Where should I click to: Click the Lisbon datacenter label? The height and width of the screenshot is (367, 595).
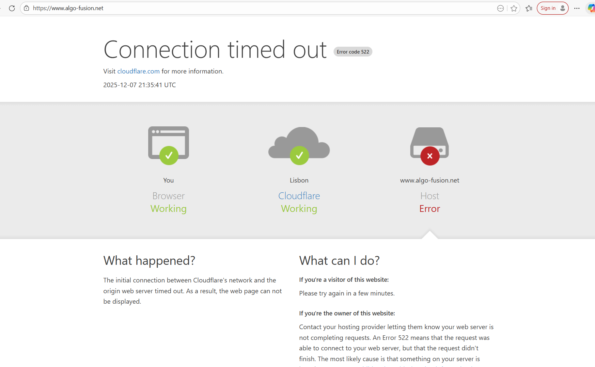click(x=299, y=180)
